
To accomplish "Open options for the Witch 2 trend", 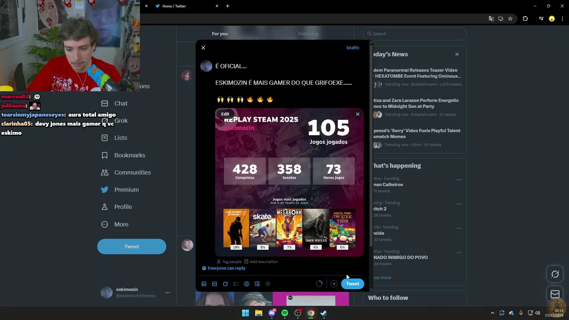I will (459, 204).
